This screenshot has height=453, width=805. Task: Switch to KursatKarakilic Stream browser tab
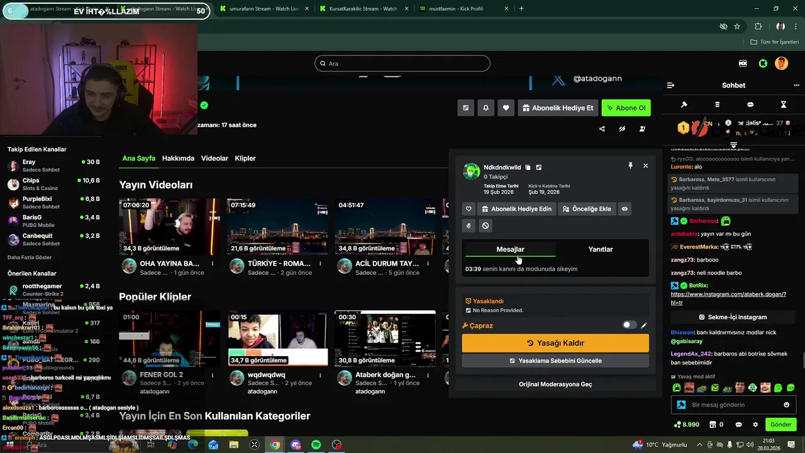click(x=362, y=9)
